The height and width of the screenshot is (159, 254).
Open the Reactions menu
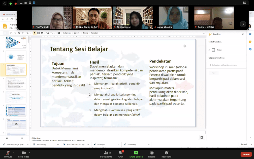[166, 154]
